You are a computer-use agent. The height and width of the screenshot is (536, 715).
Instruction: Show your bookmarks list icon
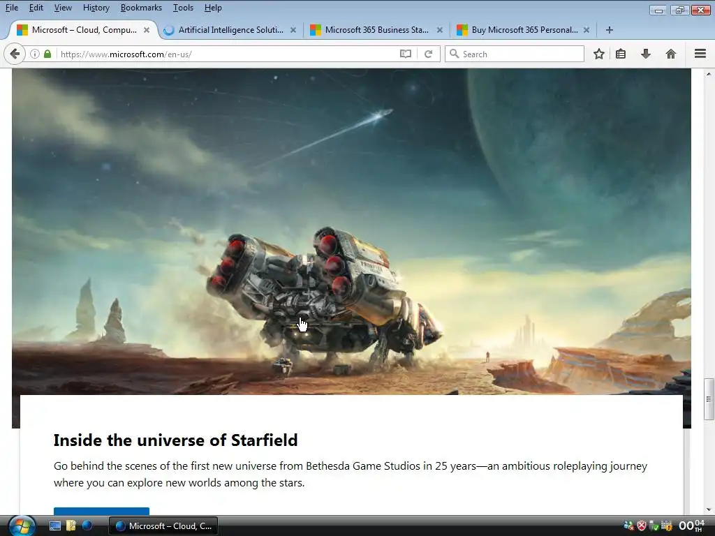tap(621, 54)
